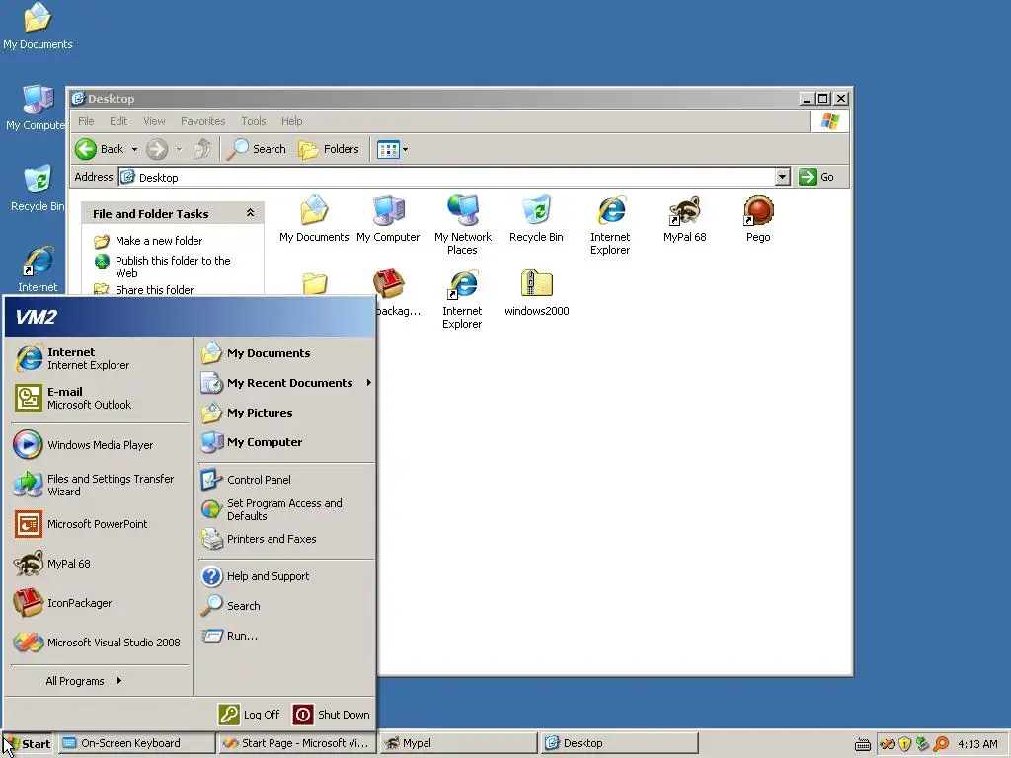This screenshot has width=1011, height=758.
Task: Expand My Recent Documents submenu
Action: 285,383
